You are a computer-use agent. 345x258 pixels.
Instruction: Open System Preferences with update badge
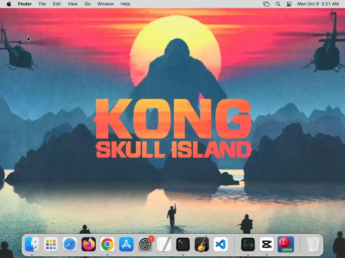(146, 244)
